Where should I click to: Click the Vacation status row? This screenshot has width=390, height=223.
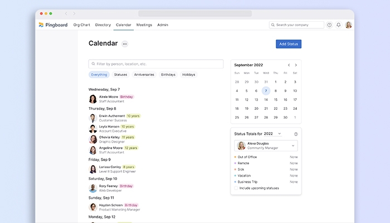coord(266,176)
